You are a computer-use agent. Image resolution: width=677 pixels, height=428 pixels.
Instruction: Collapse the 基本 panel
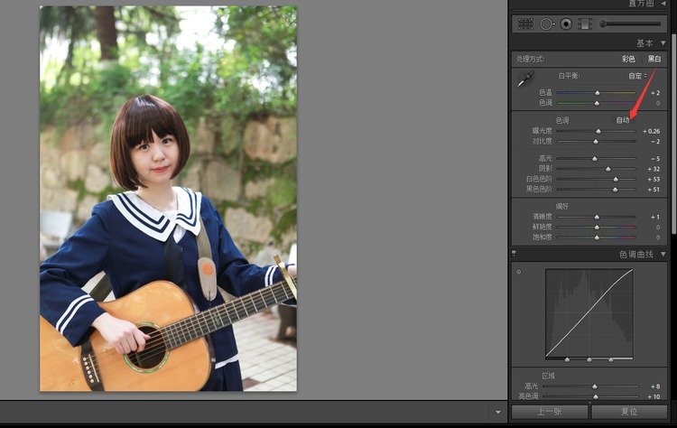pyautogui.click(x=664, y=43)
